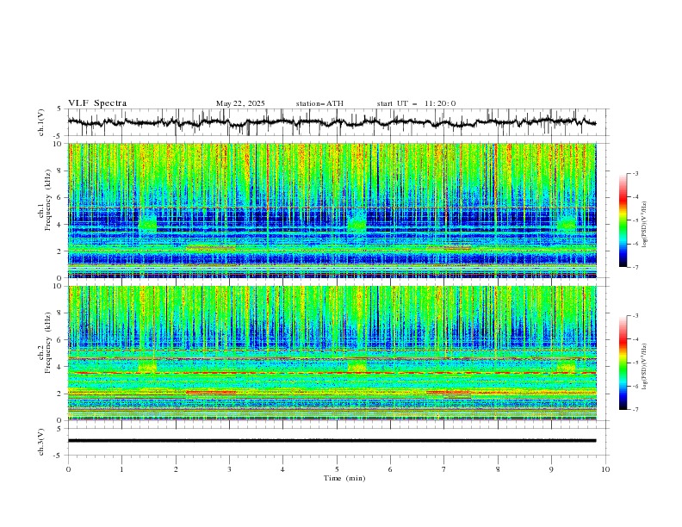Click the "ch.3(V)" waveform axis label
Image resolution: width=682 pixels, height=527 pixels.
pyautogui.click(x=41, y=442)
